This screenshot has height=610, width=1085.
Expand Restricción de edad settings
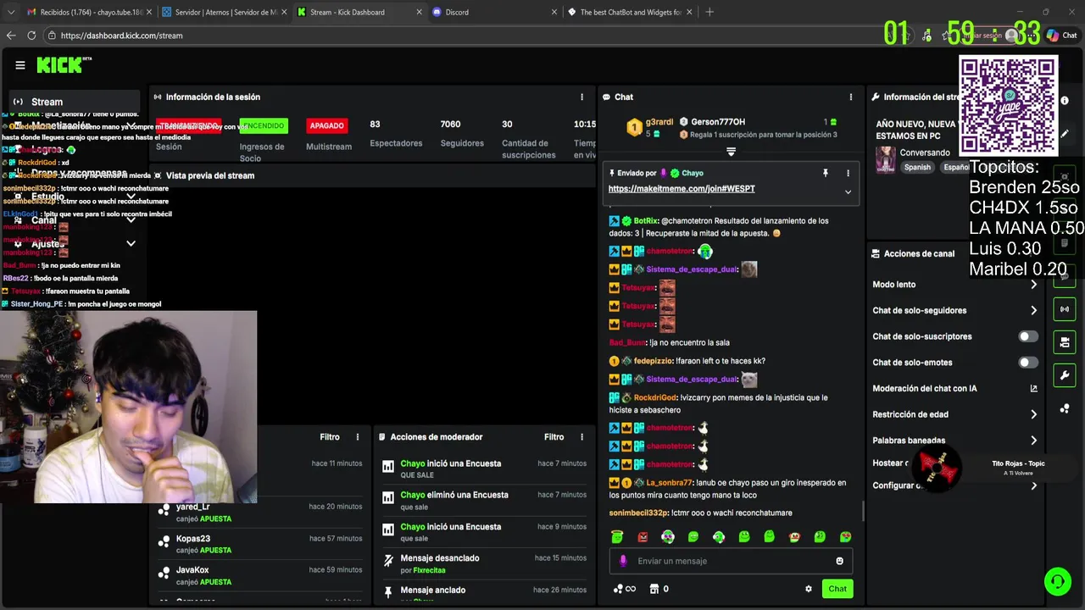pyautogui.click(x=954, y=414)
